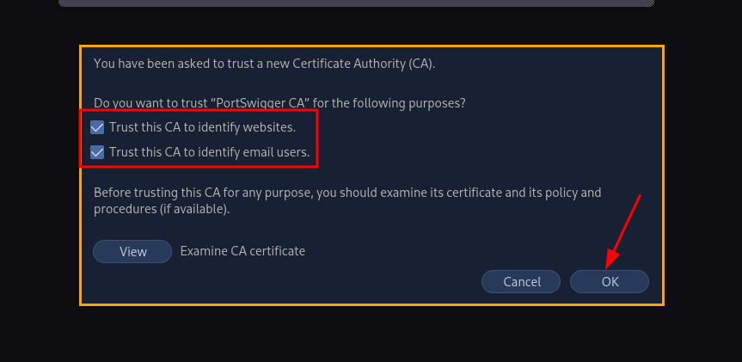The height and width of the screenshot is (362, 742).
Task: Focus the gray text area above the dialog
Action: pos(344,3)
